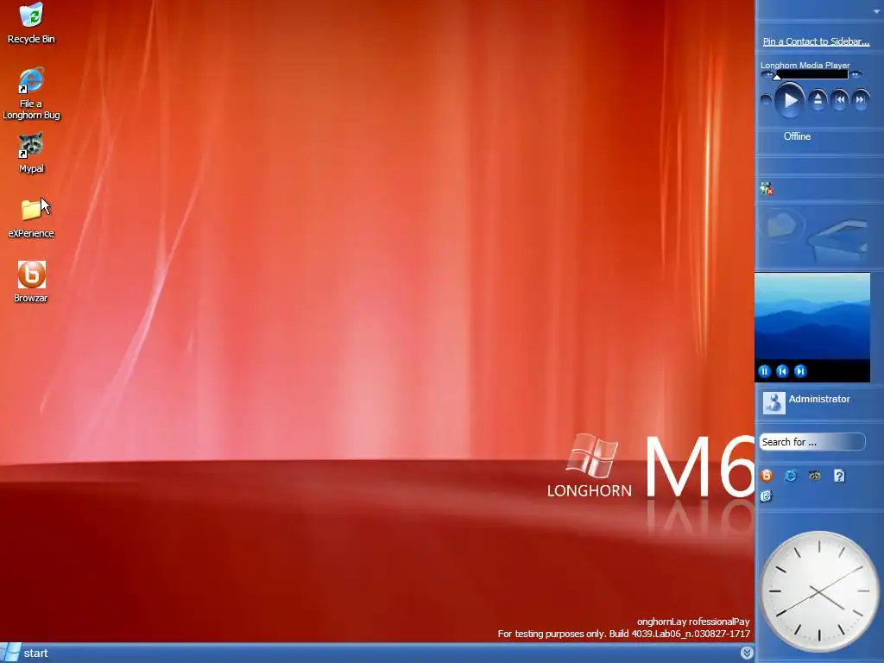Open the Recycle Bin desktop icon
This screenshot has height=663, width=884.
31,22
